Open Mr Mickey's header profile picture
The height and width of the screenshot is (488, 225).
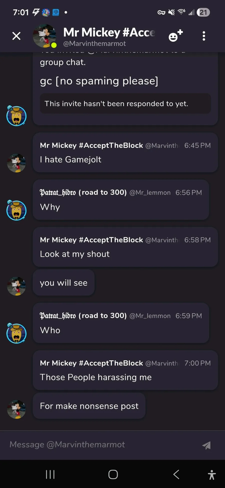(x=44, y=36)
